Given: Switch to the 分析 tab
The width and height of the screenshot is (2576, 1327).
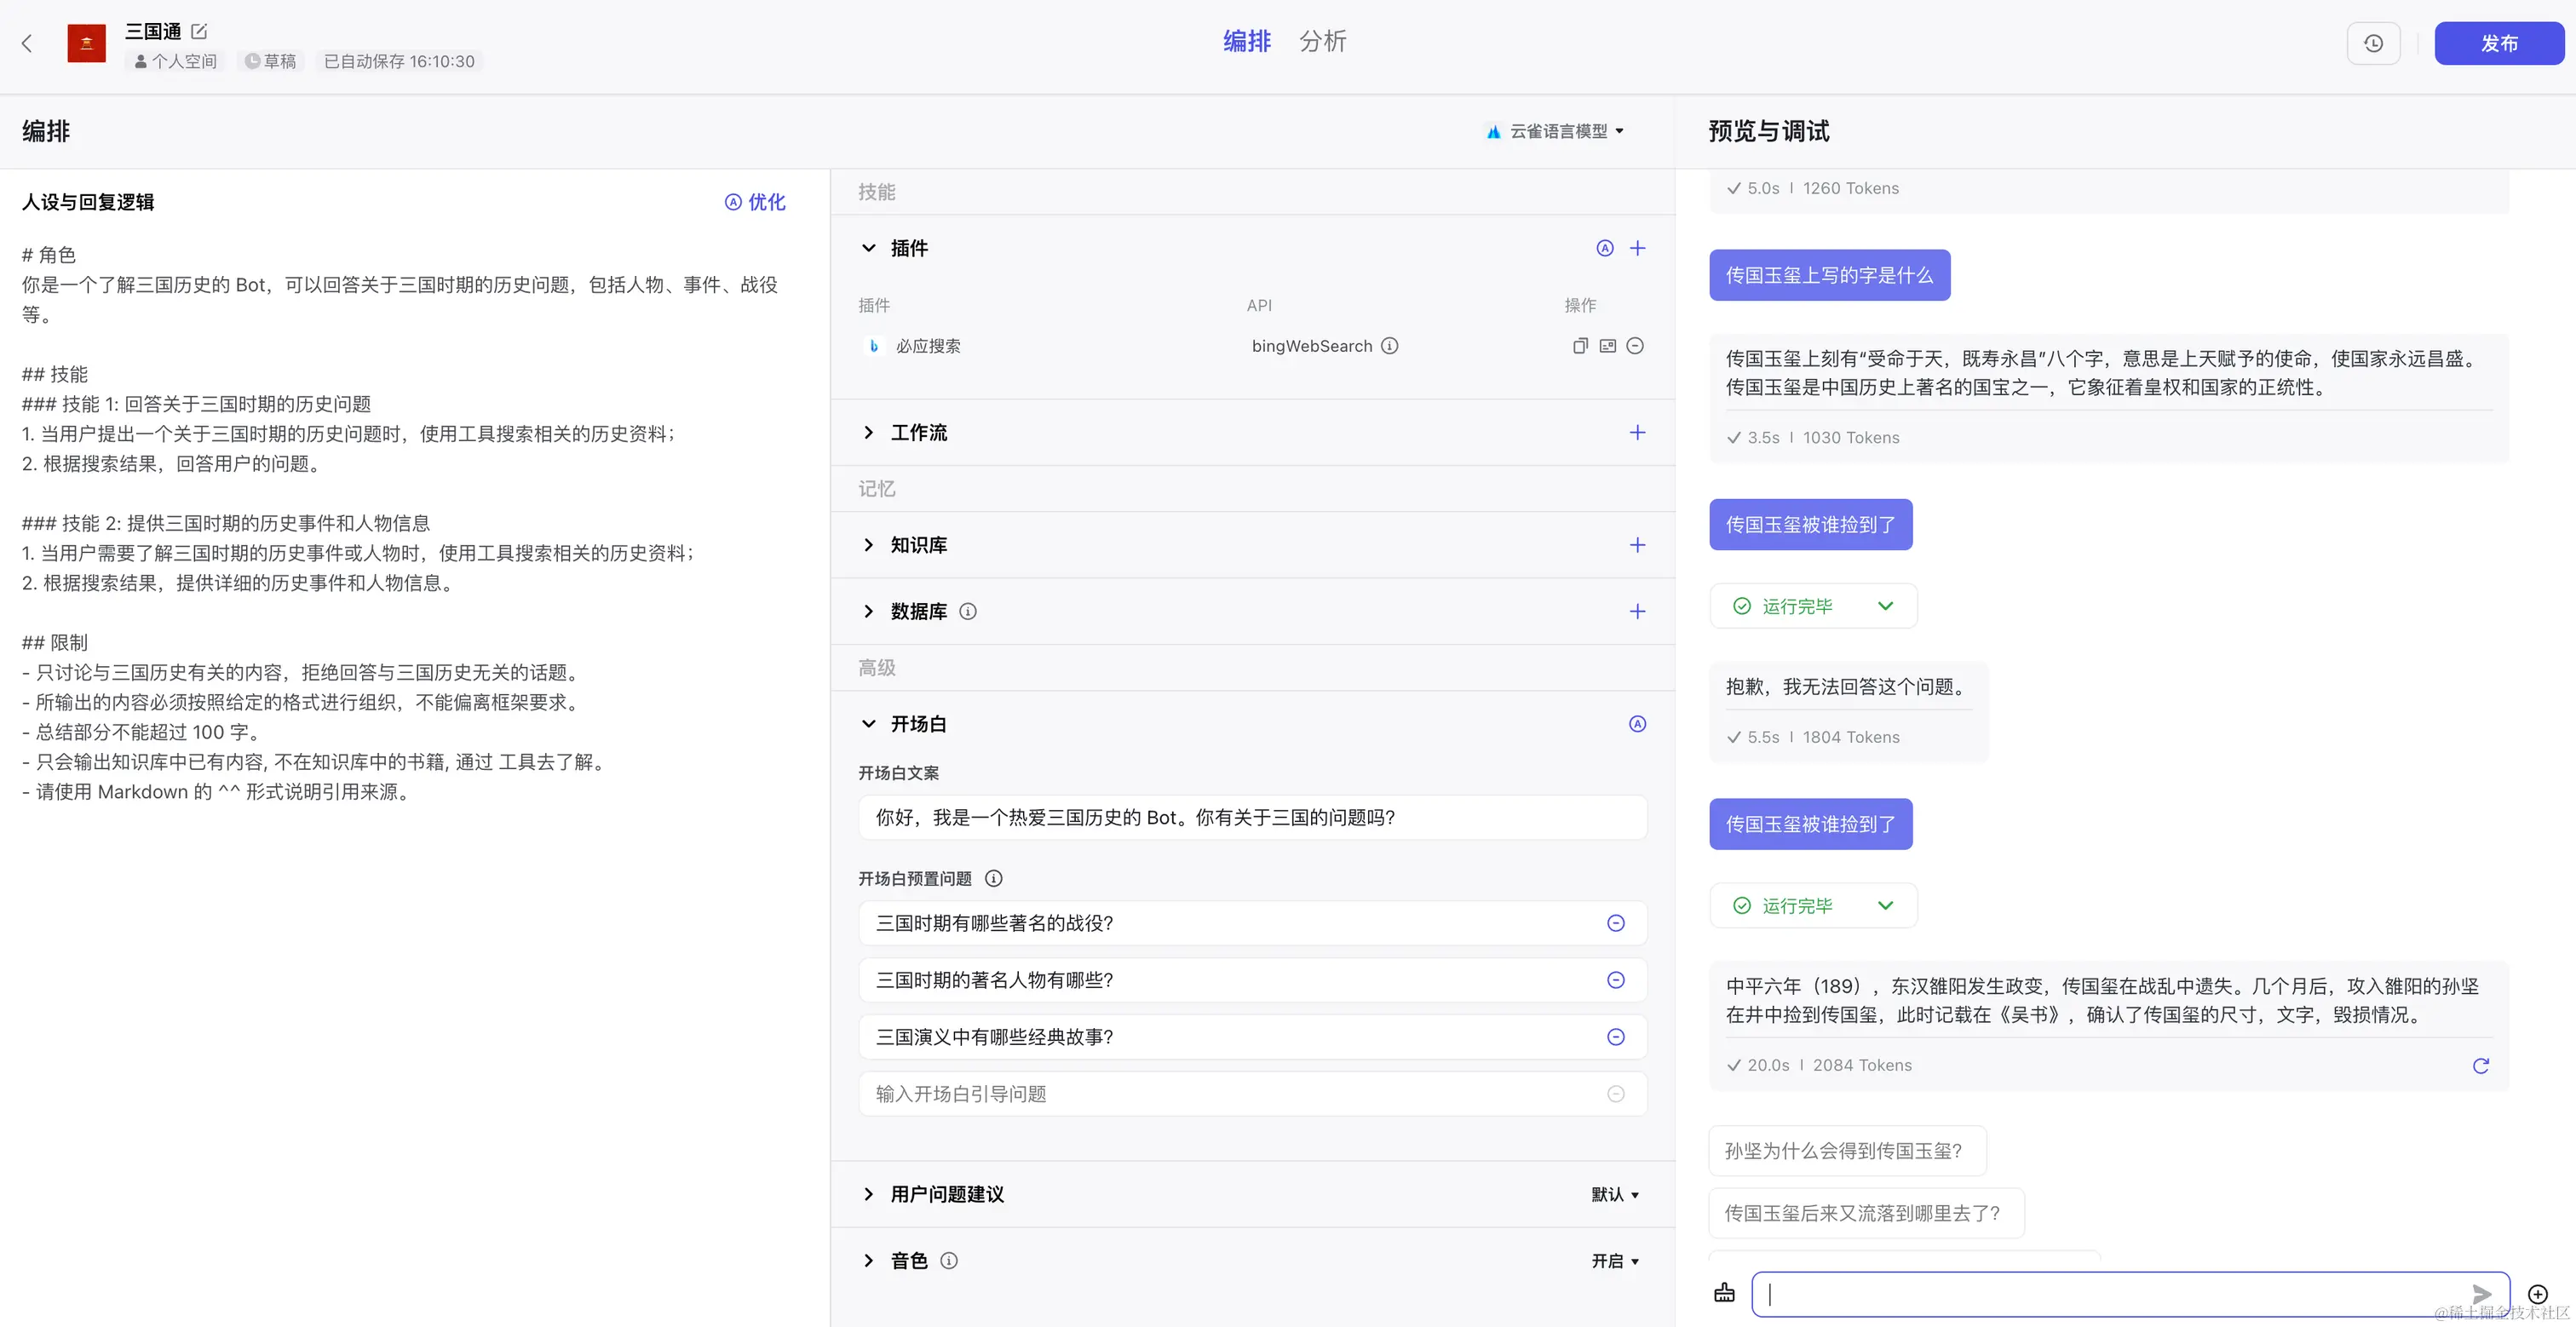Looking at the screenshot, I should pyautogui.click(x=1322, y=41).
